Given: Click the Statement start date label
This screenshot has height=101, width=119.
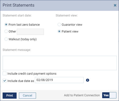Looking at the screenshot, I should [x=17, y=15].
